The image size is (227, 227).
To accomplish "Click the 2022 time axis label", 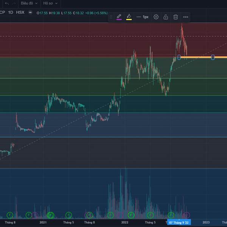I will coord(125,222).
